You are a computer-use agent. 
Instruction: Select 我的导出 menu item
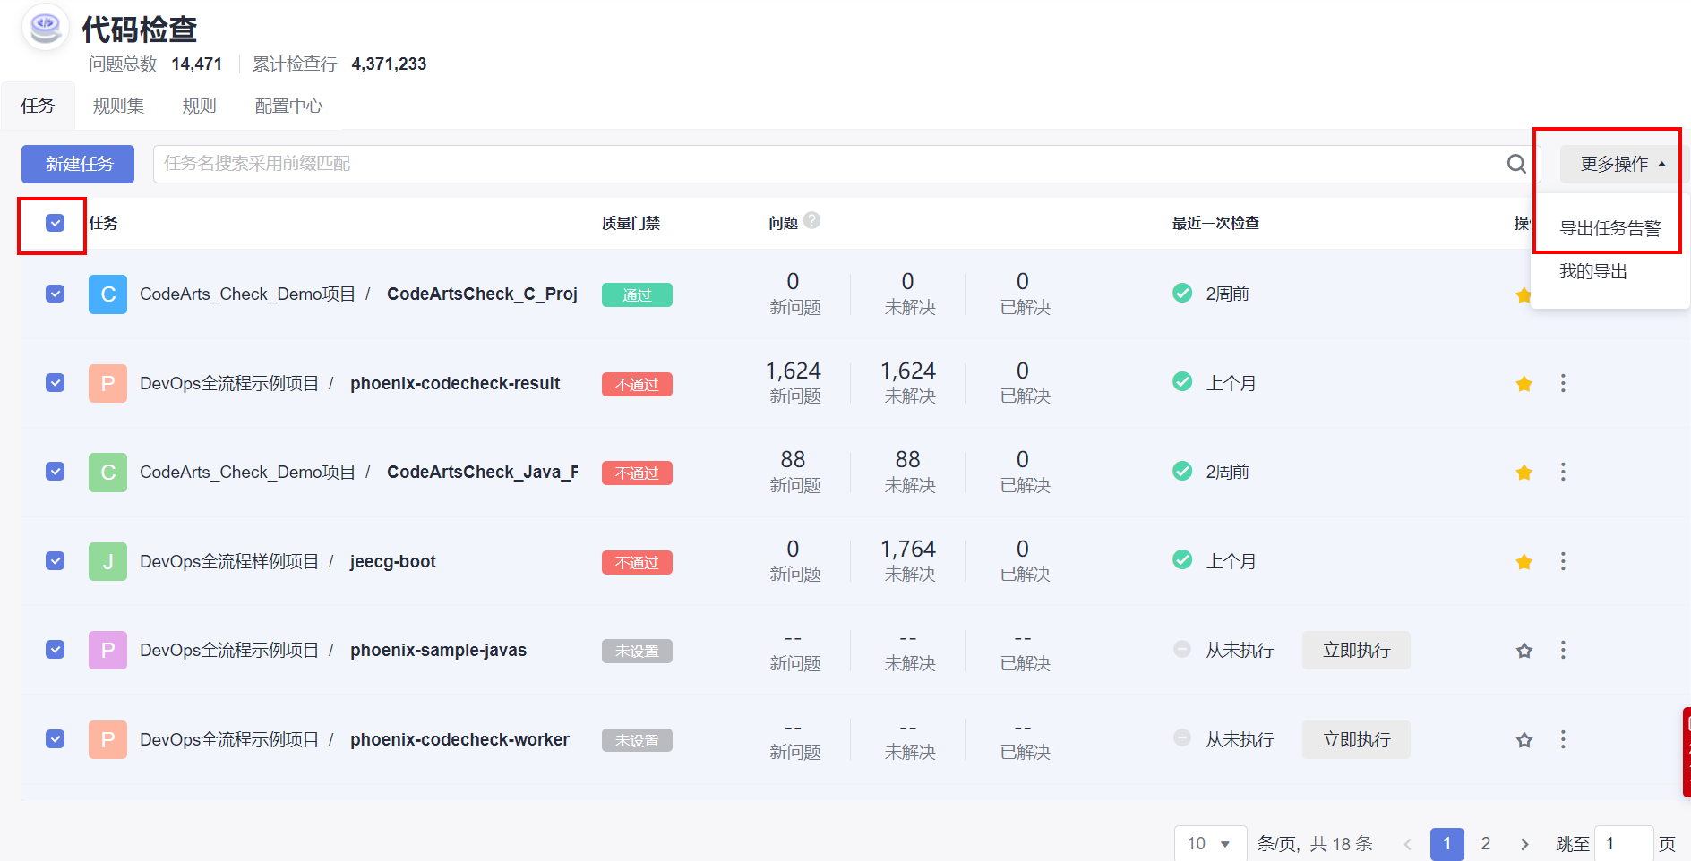tap(1593, 271)
